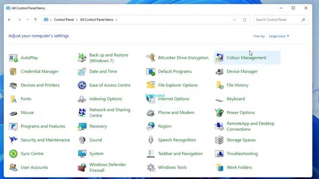319x179 pixels.
Task: Open Credential Manager safe icon
Action: tap(13, 72)
